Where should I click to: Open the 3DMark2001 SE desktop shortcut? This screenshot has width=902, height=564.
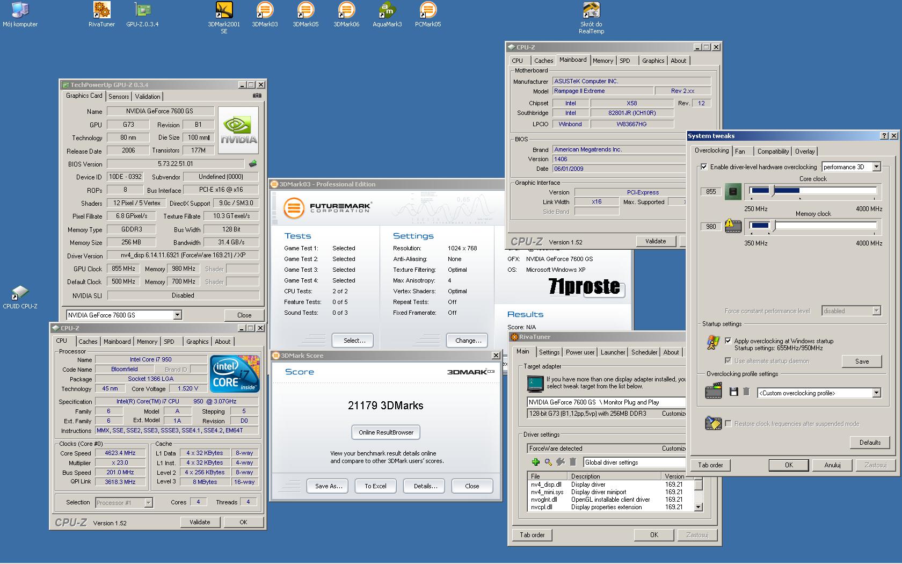tap(224, 18)
